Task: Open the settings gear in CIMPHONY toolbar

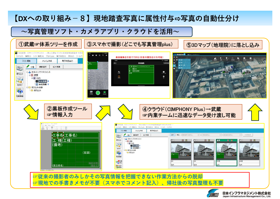Action: pos(244,59)
